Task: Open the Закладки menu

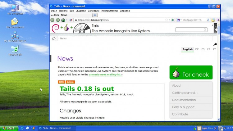Action: pos(94,11)
